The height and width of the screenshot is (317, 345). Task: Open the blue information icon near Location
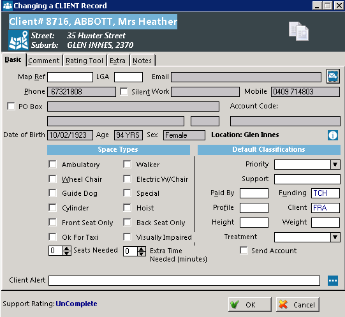tap(333, 135)
